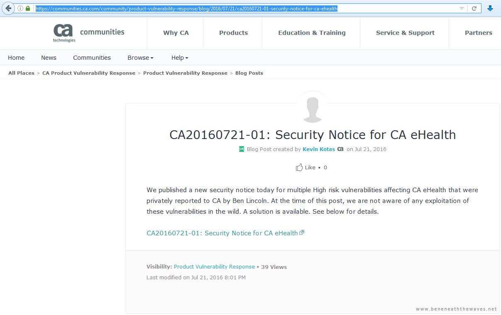This screenshot has width=501, height=315.
Task: Open the Communities navigation item
Action: point(92,58)
